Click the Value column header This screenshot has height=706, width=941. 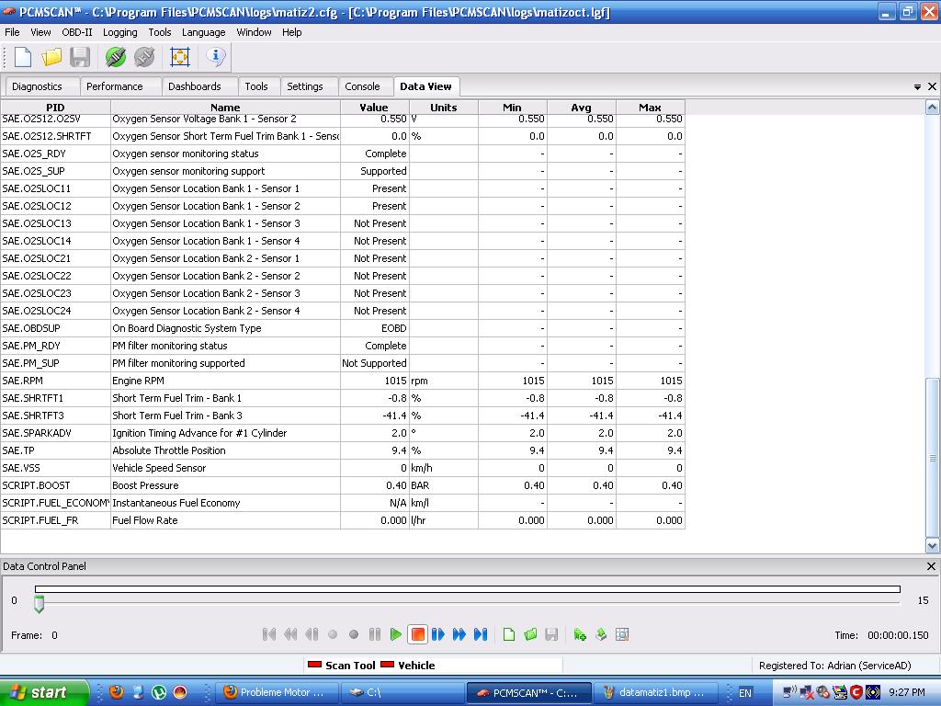click(375, 108)
